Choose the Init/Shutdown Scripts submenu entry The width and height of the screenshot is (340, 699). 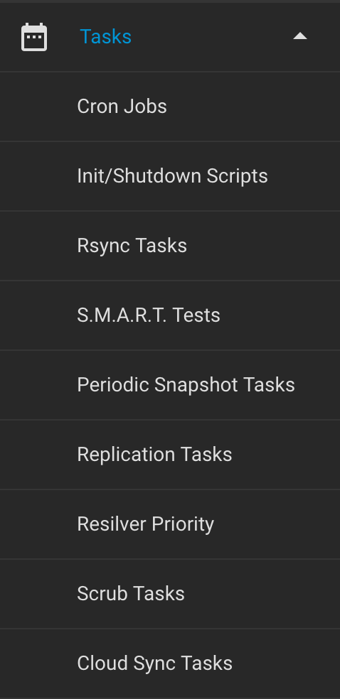point(170,176)
